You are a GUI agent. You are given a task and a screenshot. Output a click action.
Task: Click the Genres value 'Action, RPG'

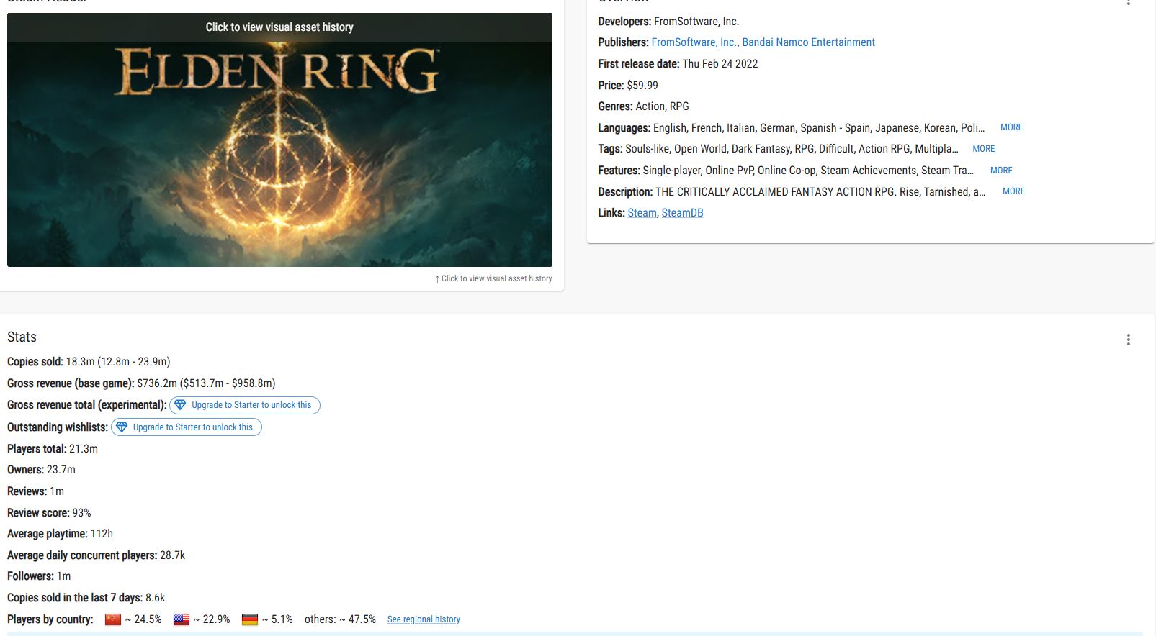tap(662, 106)
